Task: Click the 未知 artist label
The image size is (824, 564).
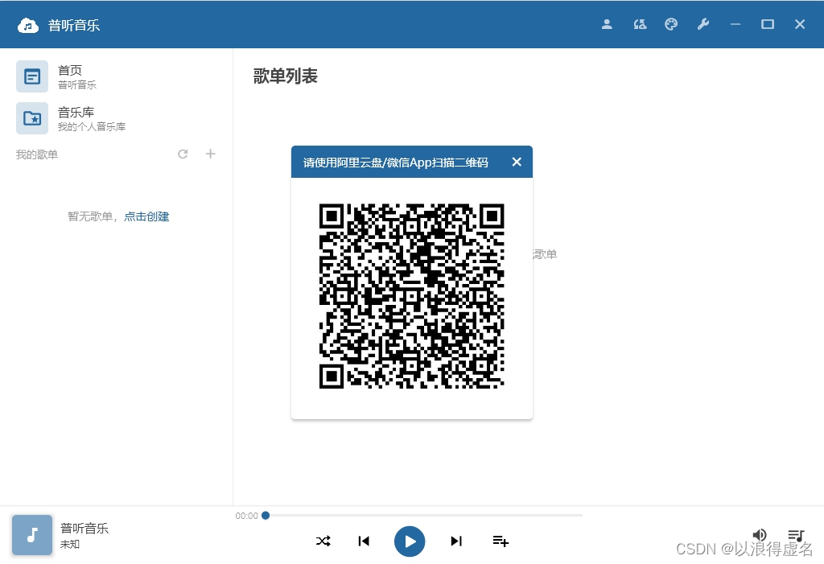Action: 70,544
